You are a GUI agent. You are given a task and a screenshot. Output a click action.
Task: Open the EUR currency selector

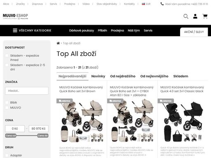[x=146, y=4]
